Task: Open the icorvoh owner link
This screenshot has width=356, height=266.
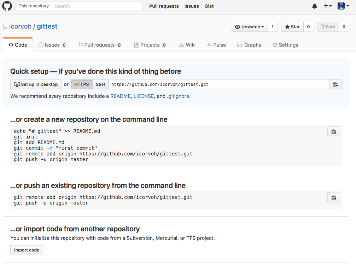Action: pos(20,26)
